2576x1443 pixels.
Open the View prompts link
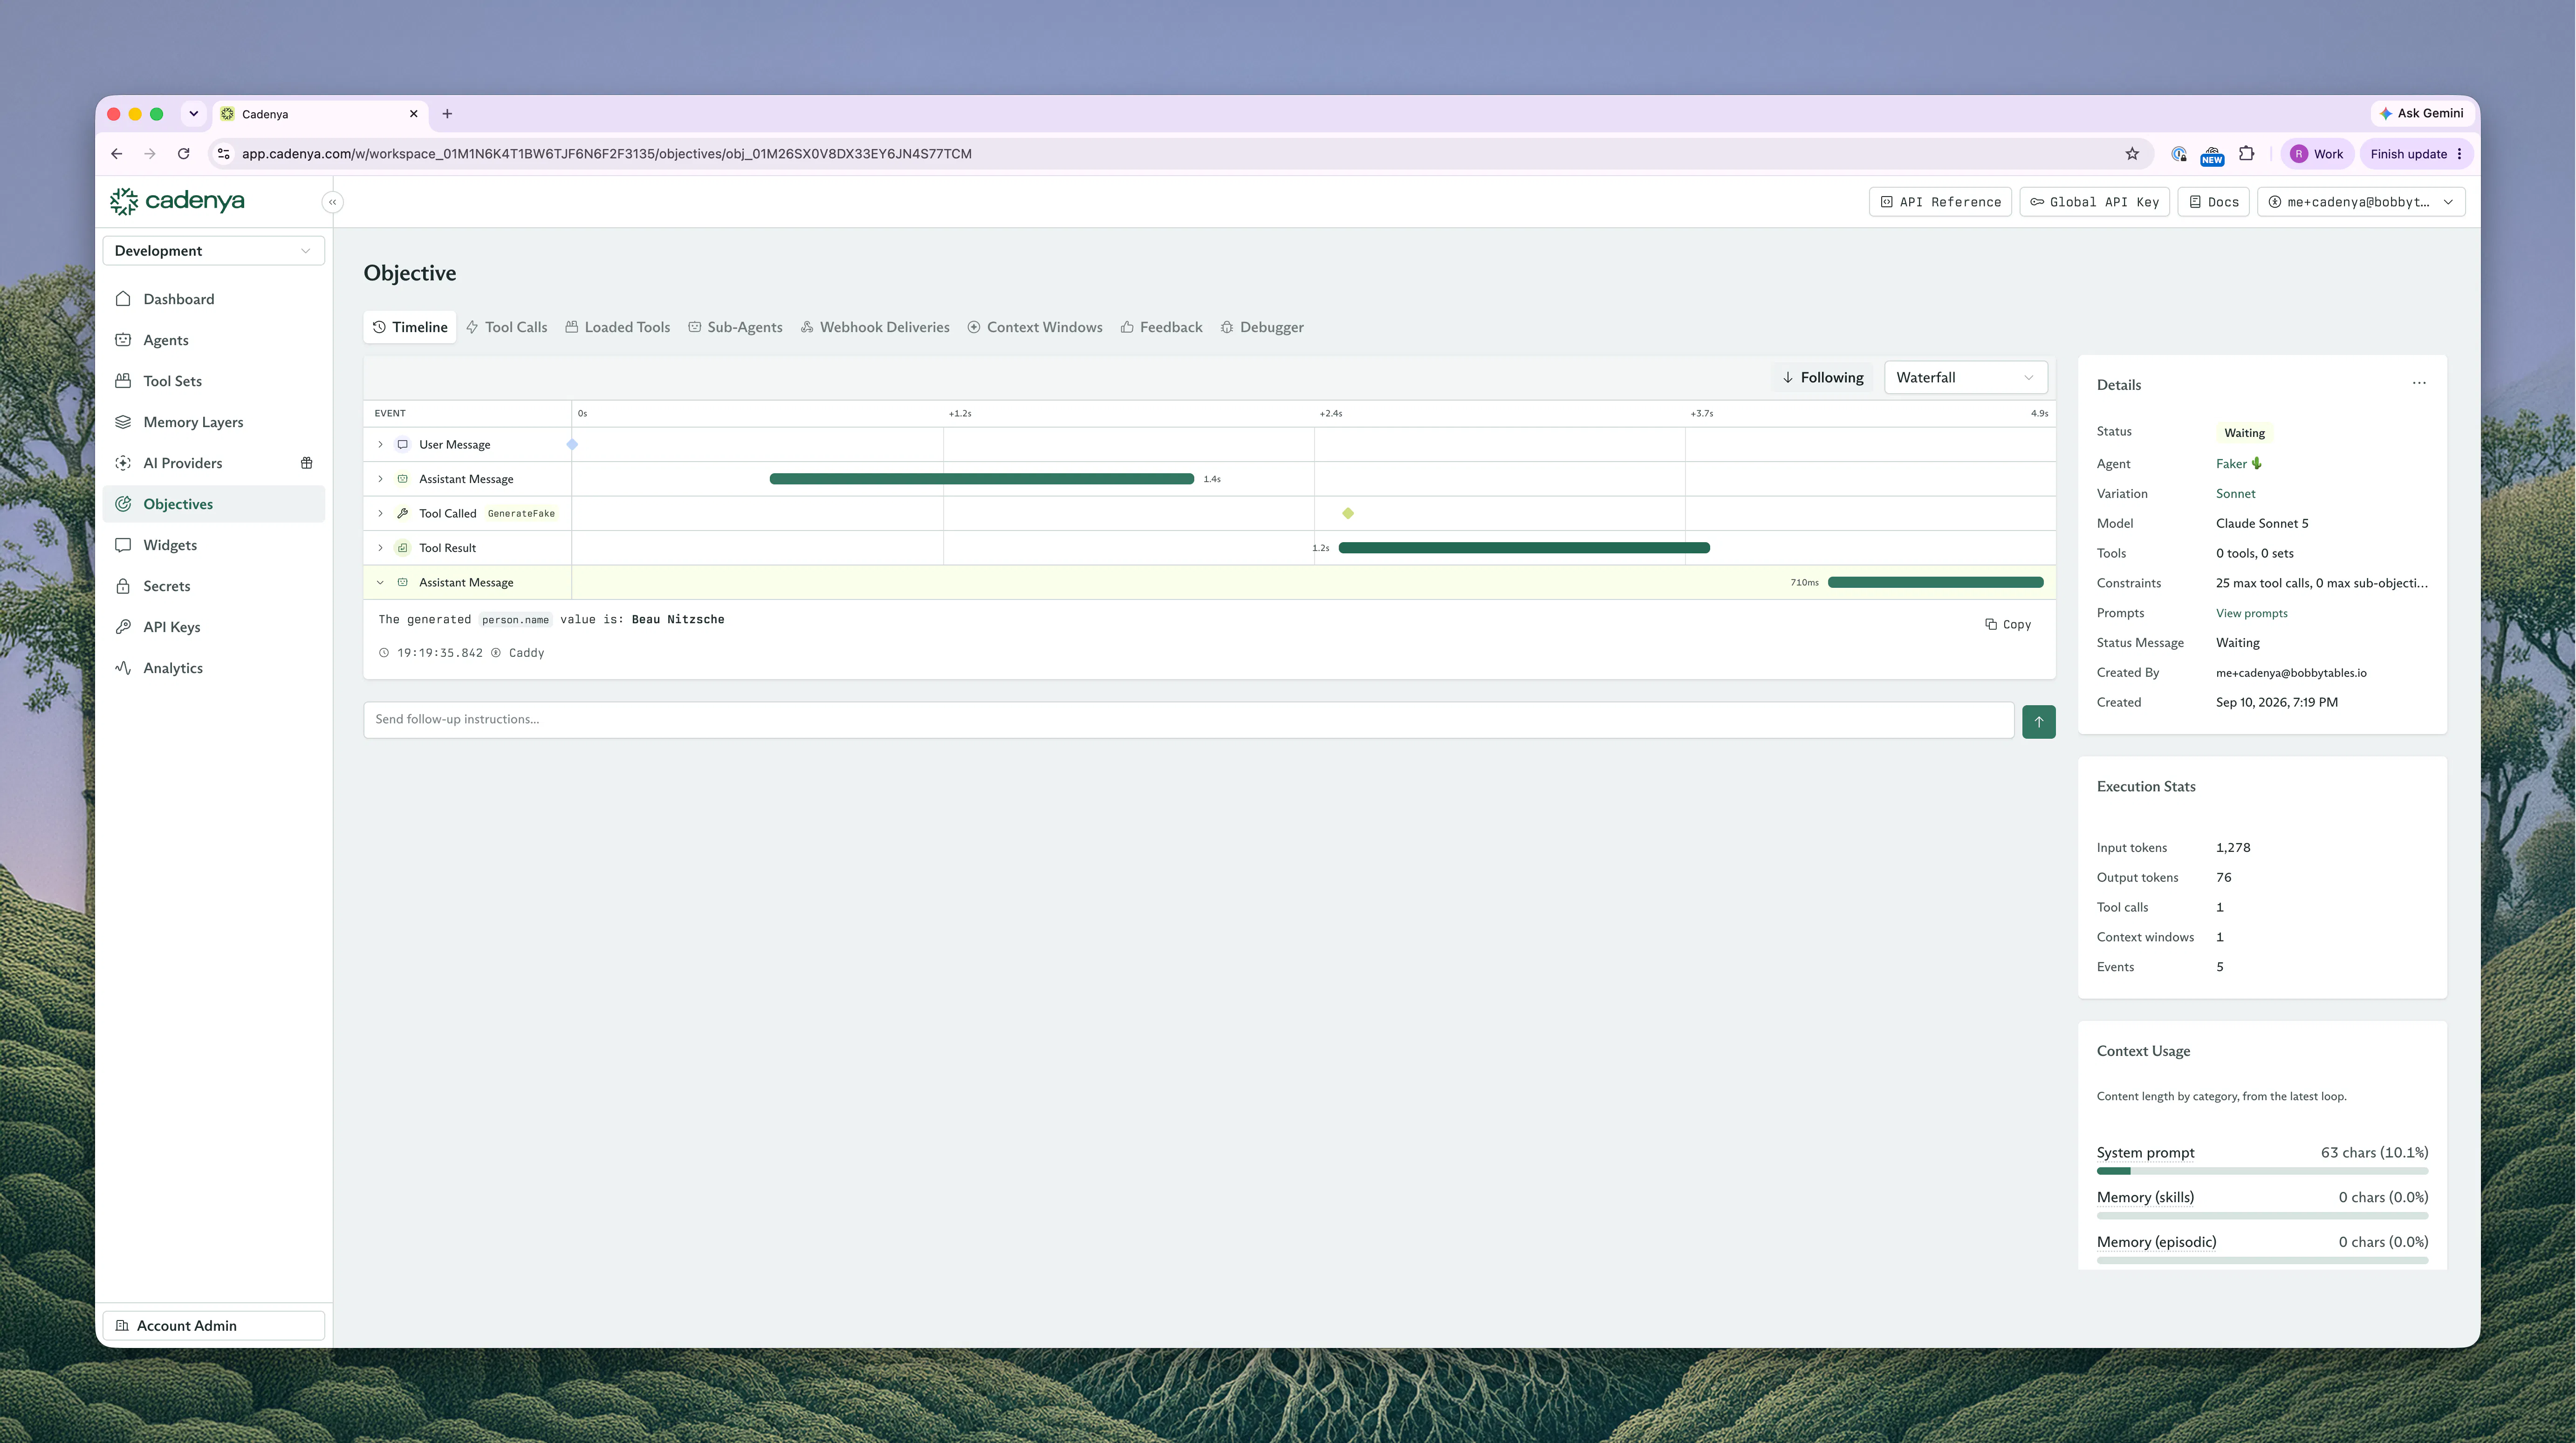2251,613
